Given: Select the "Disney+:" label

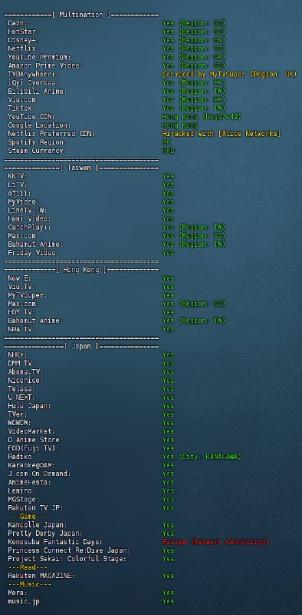Looking at the screenshot, I should pyautogui.click(x=24, y=41).
